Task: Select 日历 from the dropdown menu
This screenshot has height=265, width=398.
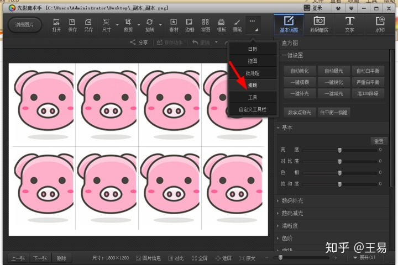Action: [253, 49]
